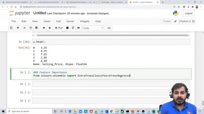The height and width of the screenshot is (114, 204).
Task: Click the Trusted notebook button
Action: pyautogui.click(x=167, y=21)
